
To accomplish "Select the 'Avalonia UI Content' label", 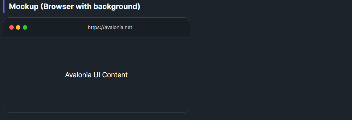I will (x=96, y=75).
